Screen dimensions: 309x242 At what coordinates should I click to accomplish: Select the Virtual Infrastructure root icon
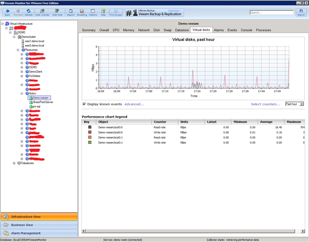click(x=7, y=24)
